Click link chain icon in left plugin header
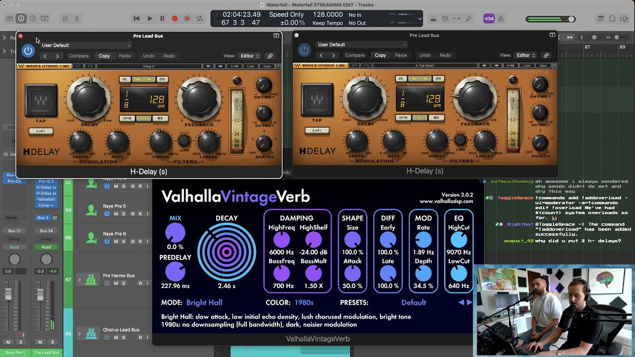Viewport: 635px width, 357px height. (270, 56)
